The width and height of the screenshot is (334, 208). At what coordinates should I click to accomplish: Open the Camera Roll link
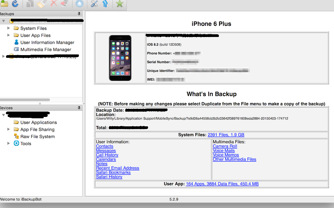click(x=225, y=146)
